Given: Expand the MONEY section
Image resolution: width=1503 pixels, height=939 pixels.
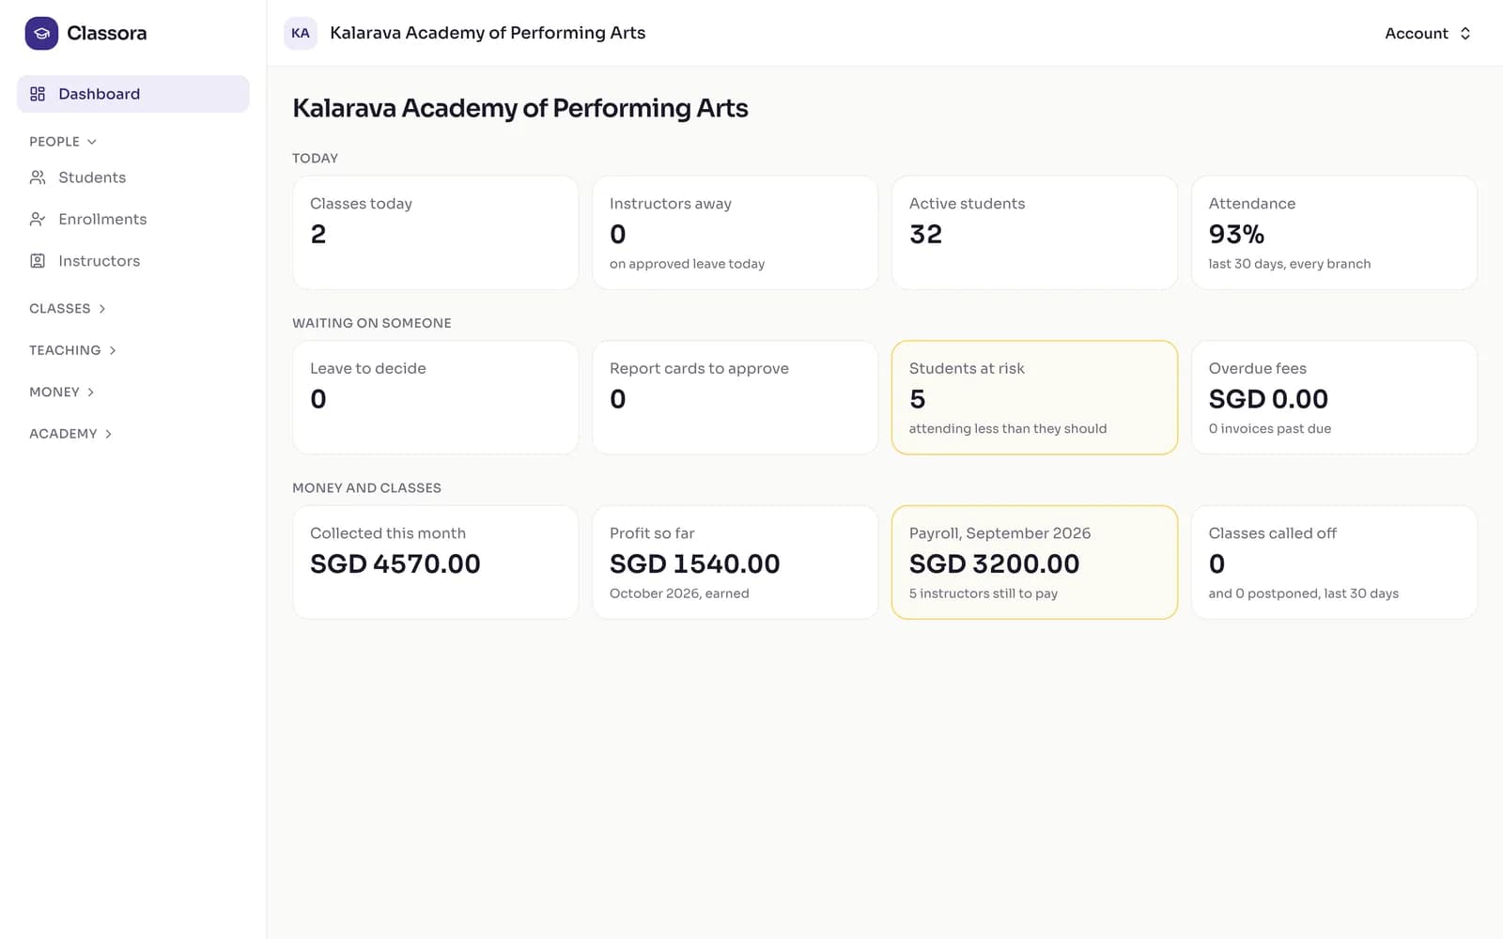Looking at the screenshot, I should pos(62,392).
